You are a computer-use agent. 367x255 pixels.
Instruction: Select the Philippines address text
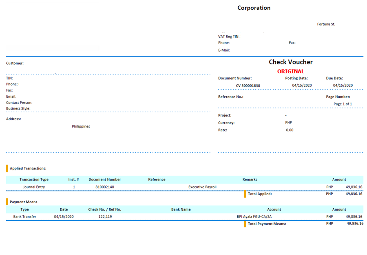coord(81,126)
